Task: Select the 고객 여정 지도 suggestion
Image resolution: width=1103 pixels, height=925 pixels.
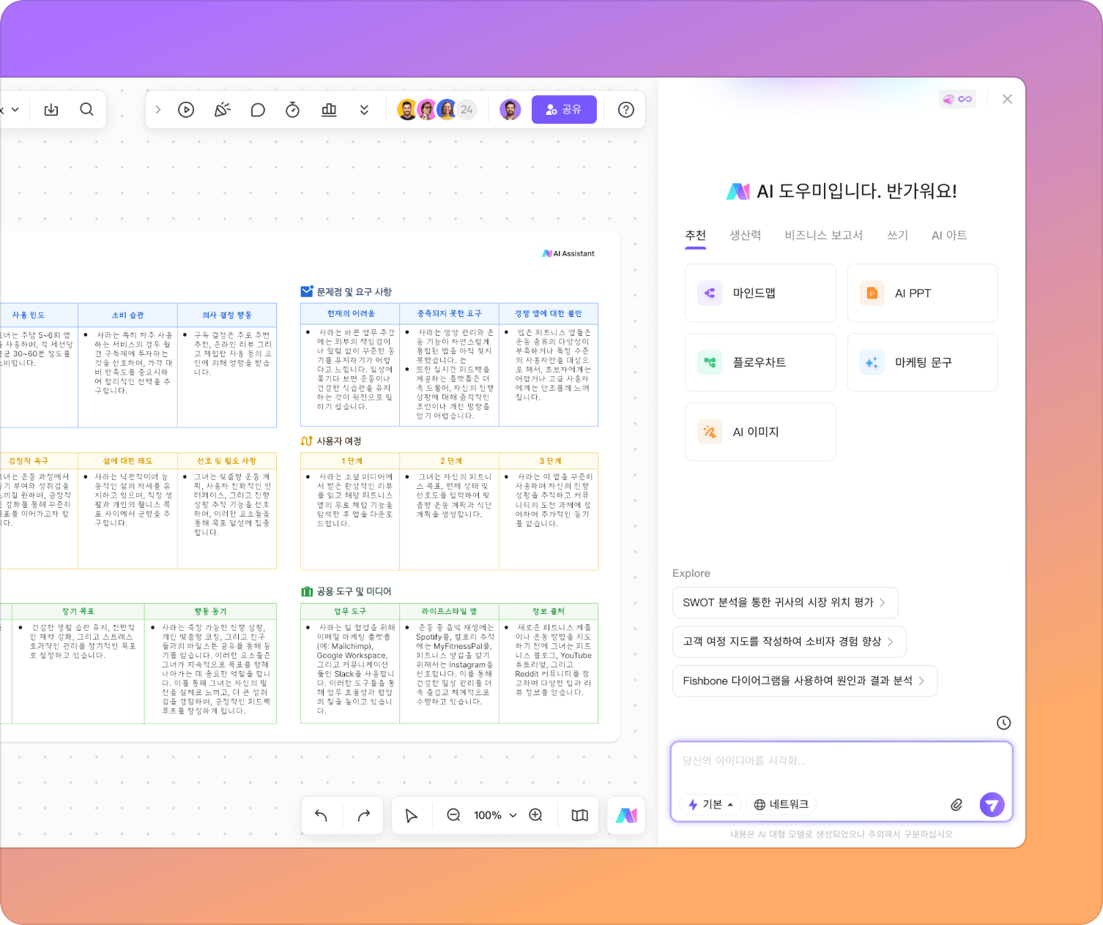Action: (789, 641)
